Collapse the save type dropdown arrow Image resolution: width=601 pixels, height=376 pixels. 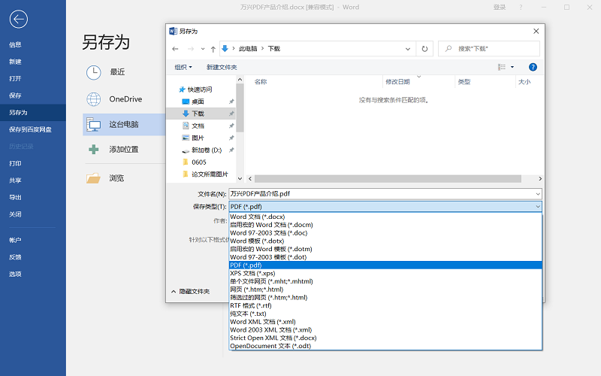[538, 206]
